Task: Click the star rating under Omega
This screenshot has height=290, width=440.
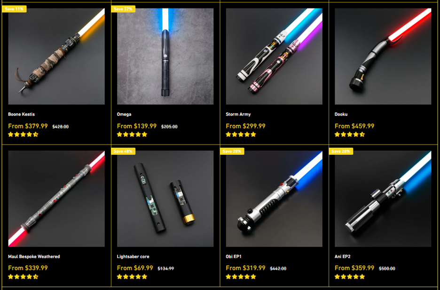Action: pos(132,135)
